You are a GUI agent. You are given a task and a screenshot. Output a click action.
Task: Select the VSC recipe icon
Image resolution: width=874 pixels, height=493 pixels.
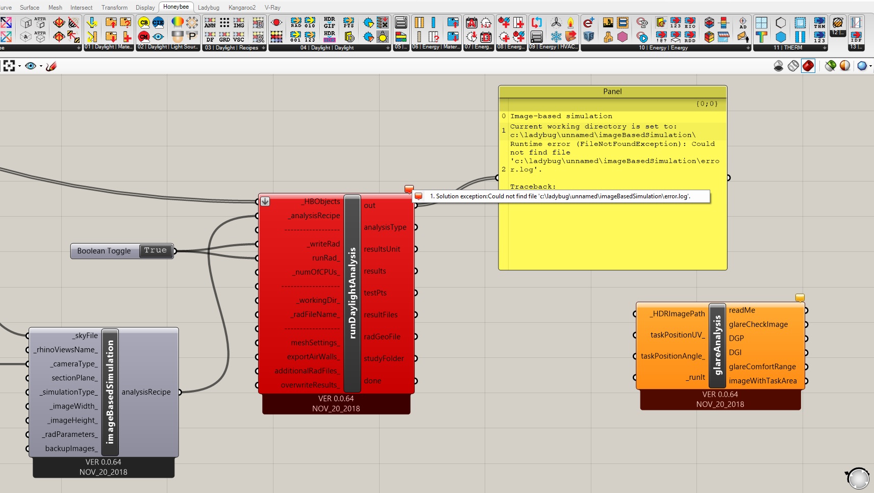pyautogui.click(x=239, y=37)
